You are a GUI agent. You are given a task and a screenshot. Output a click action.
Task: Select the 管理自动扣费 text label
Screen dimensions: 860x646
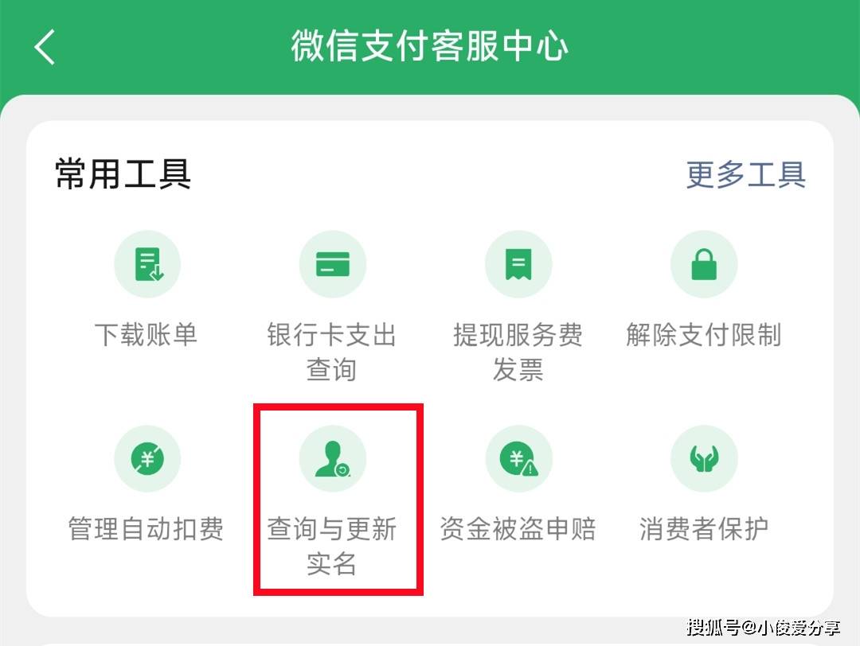click(x=146, y=529)
